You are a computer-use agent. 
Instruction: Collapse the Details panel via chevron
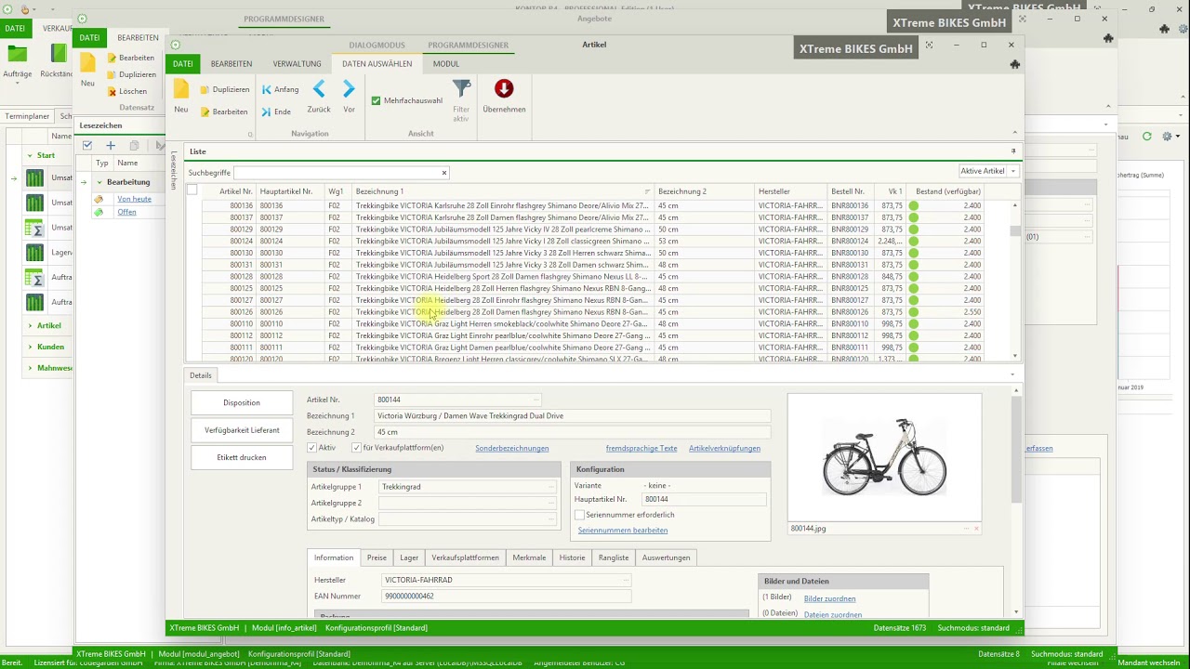[x=1012, y=375]
